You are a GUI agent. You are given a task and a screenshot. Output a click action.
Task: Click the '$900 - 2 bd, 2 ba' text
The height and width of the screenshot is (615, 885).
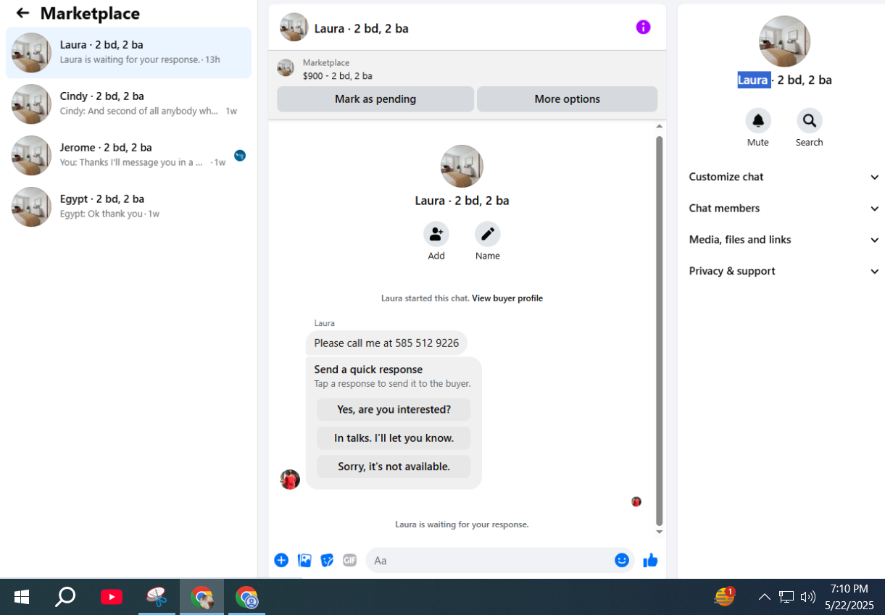click(x=338, y=76)
